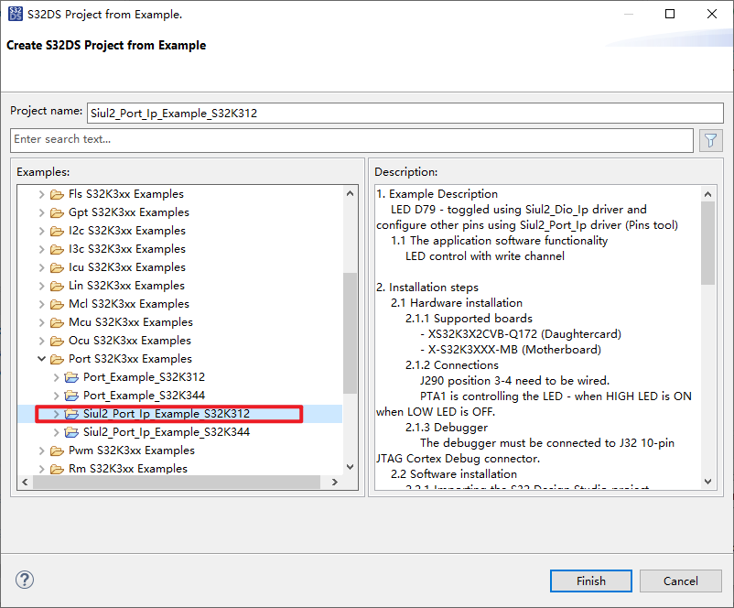The image size is (734, 608).
Task: Select Port_Example_S32K344 in the tree
Action: point(145,396)
